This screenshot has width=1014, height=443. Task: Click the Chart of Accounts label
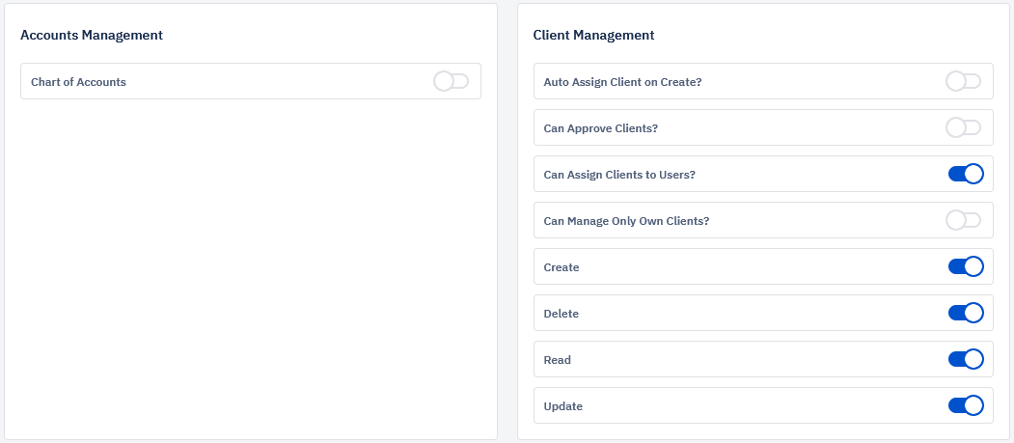point(78,82)
